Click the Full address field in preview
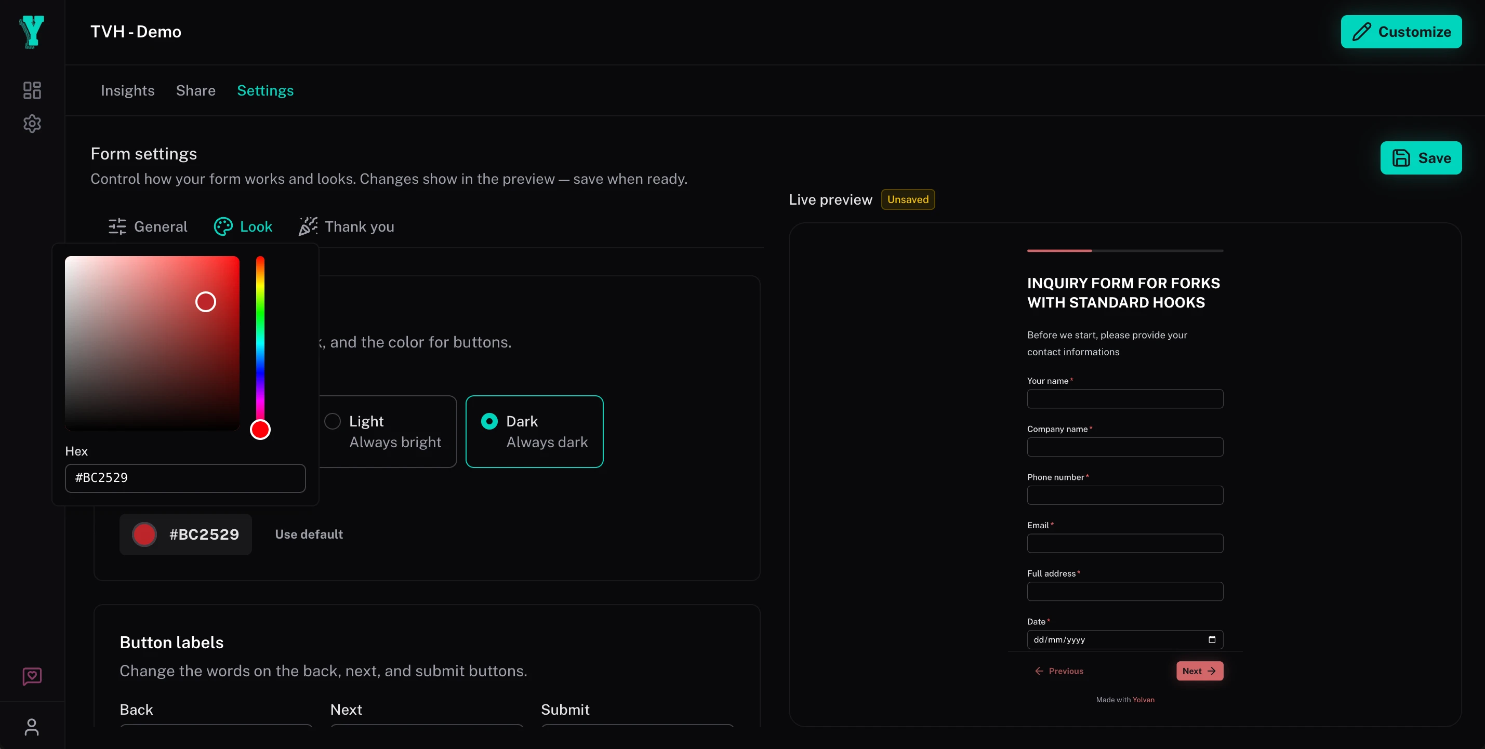Screen dimensions: 1485x749 click(x=1125, y=592)
